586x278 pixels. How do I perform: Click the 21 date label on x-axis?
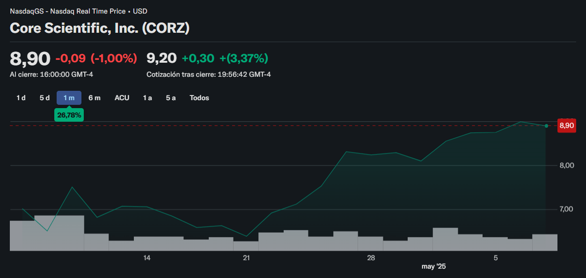246,258
